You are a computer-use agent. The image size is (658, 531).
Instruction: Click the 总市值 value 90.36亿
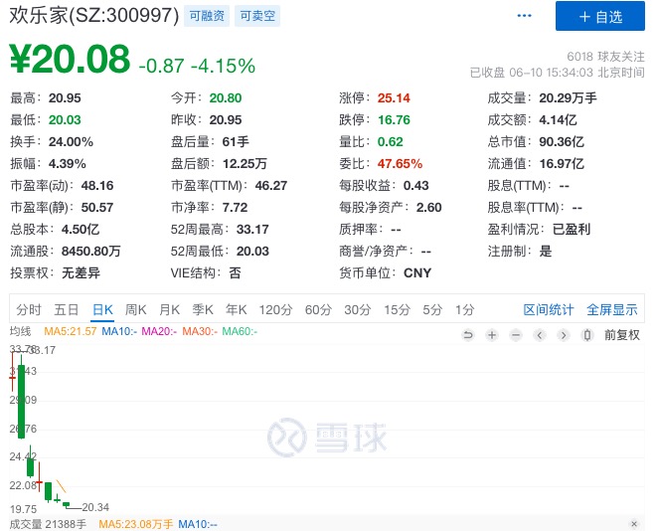coord(562,142)
